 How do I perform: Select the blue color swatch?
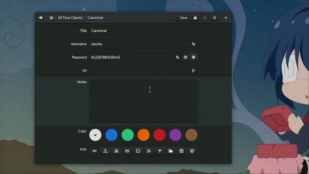click(112, 135)
